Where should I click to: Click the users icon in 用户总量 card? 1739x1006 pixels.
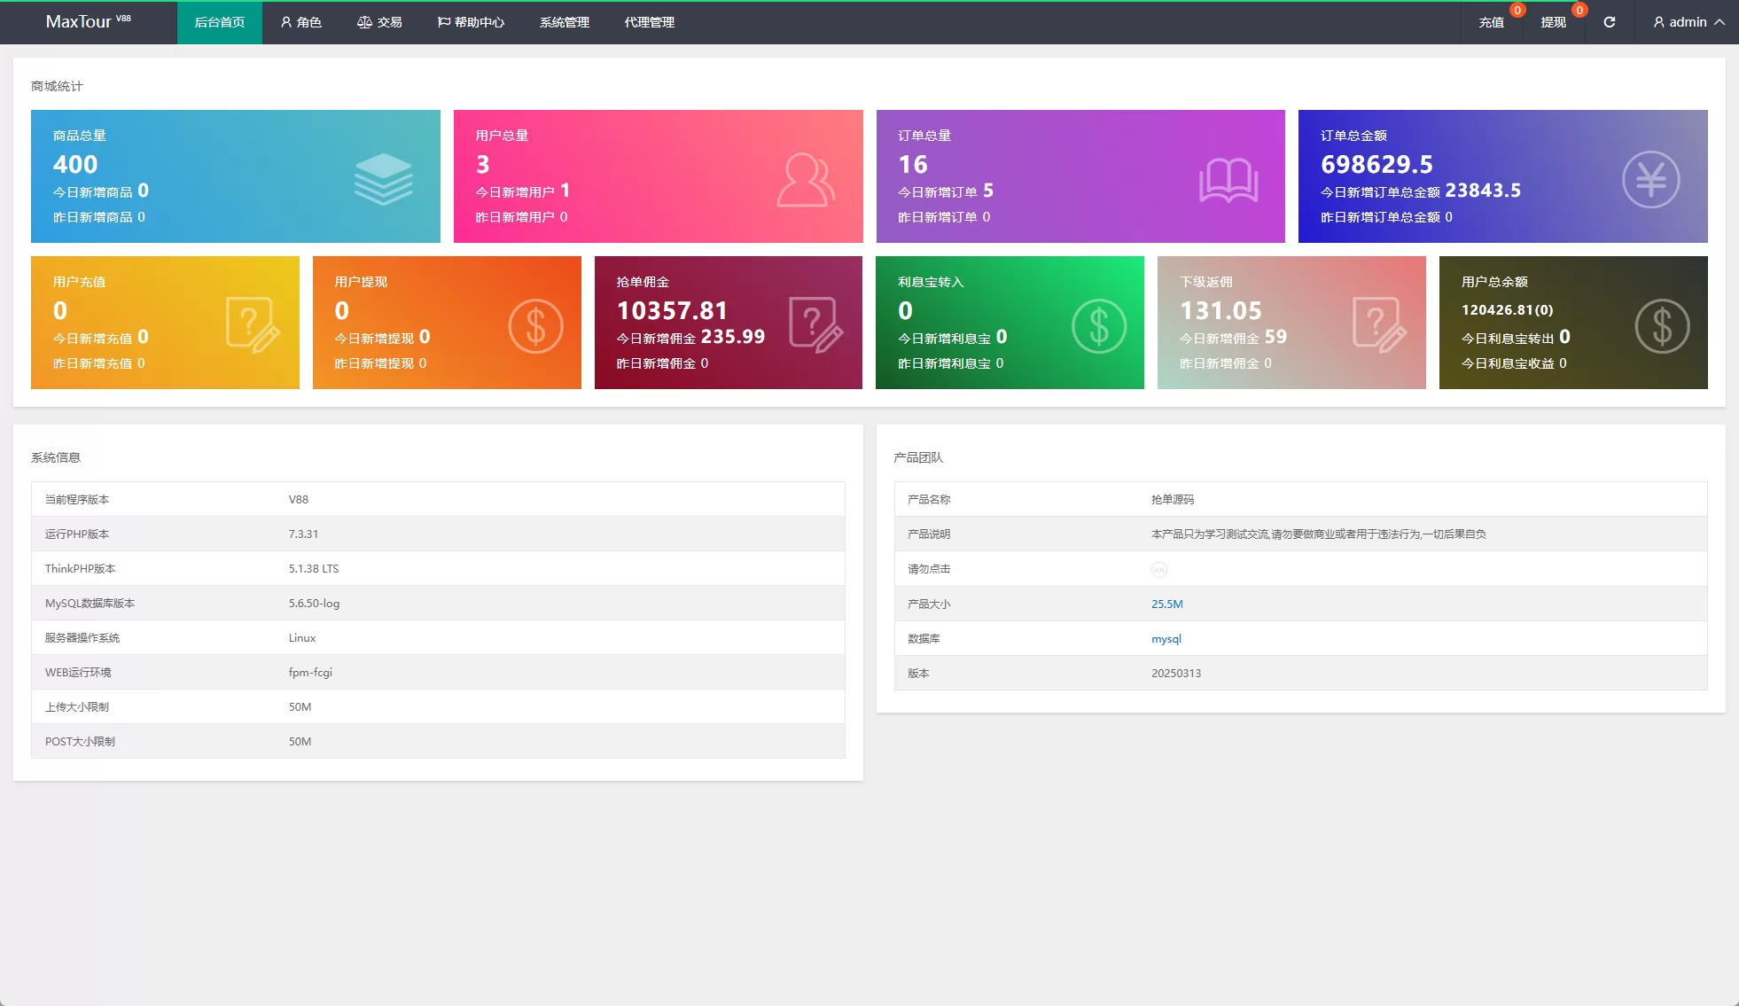click(805, 180)
